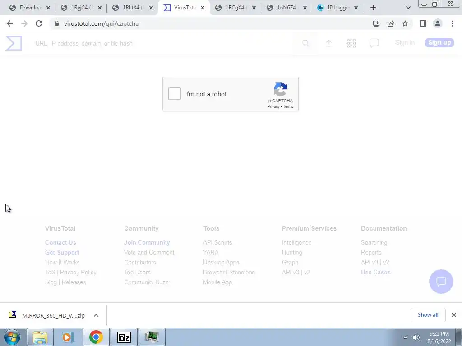Image resolution: width=462 pixels, height=346 pixels.
Task: Open the floating chat bubble button
Action: tap(441, 282)
